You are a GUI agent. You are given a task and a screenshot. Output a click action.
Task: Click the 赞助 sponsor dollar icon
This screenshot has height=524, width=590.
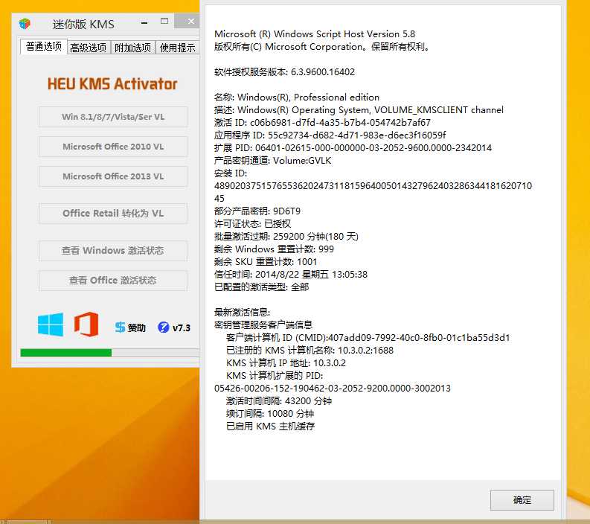point(120,327)
